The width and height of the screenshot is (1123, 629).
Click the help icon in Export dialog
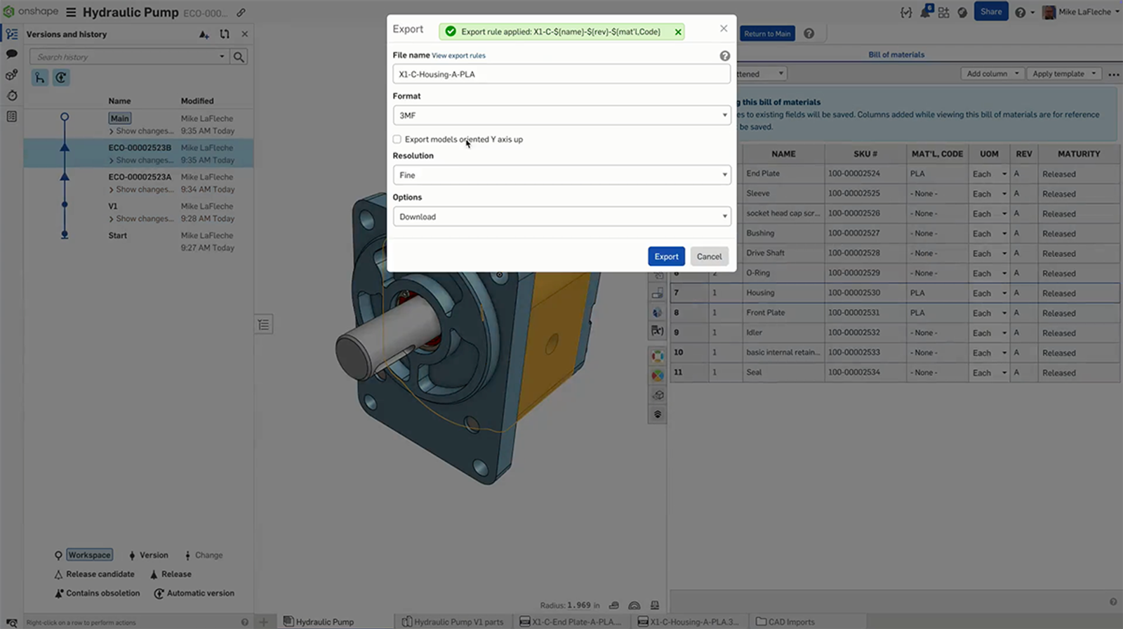pos(724,56)
